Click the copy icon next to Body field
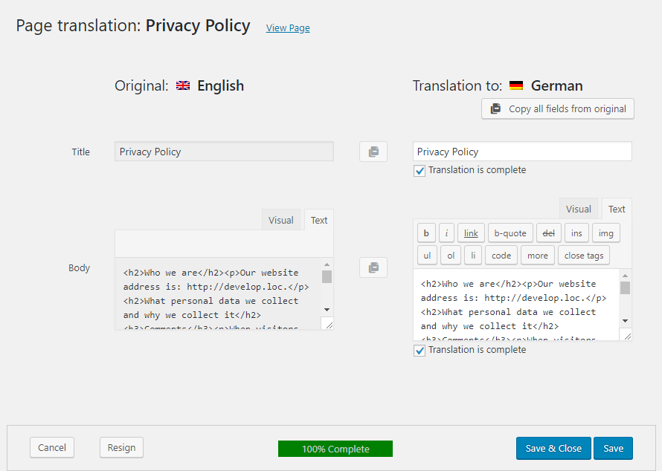662x471 pixels. pos(373,267)
